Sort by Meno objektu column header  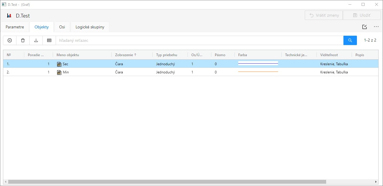(x=68, y=55)
